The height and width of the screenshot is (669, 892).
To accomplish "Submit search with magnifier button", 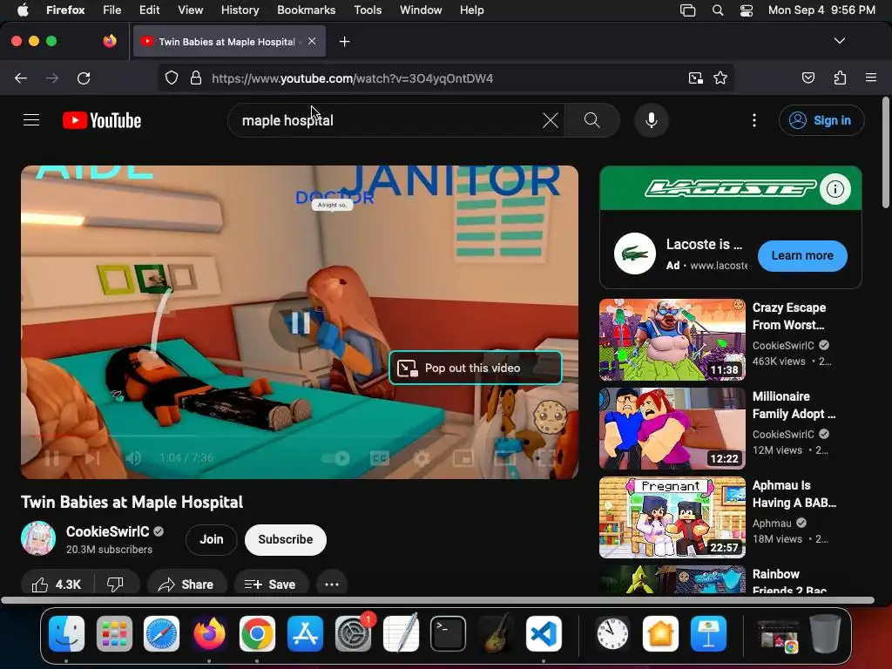I will coord(591,120).
